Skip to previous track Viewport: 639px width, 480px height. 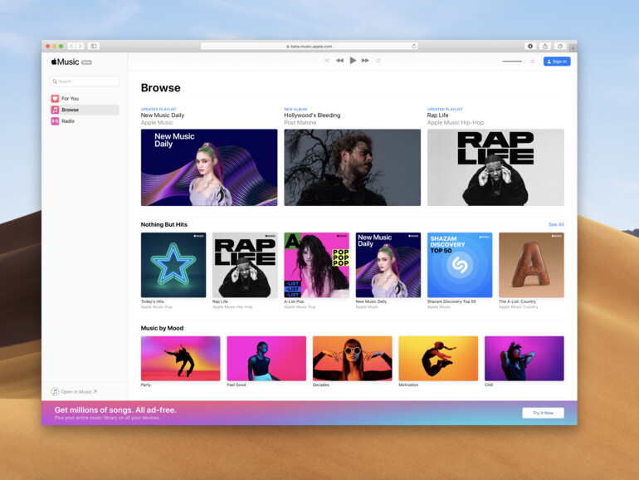tap(339, 61)
